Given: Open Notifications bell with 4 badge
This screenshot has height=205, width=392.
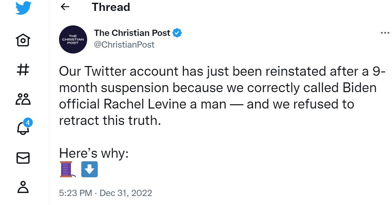Looking at the screenshot, I should 24,127.
